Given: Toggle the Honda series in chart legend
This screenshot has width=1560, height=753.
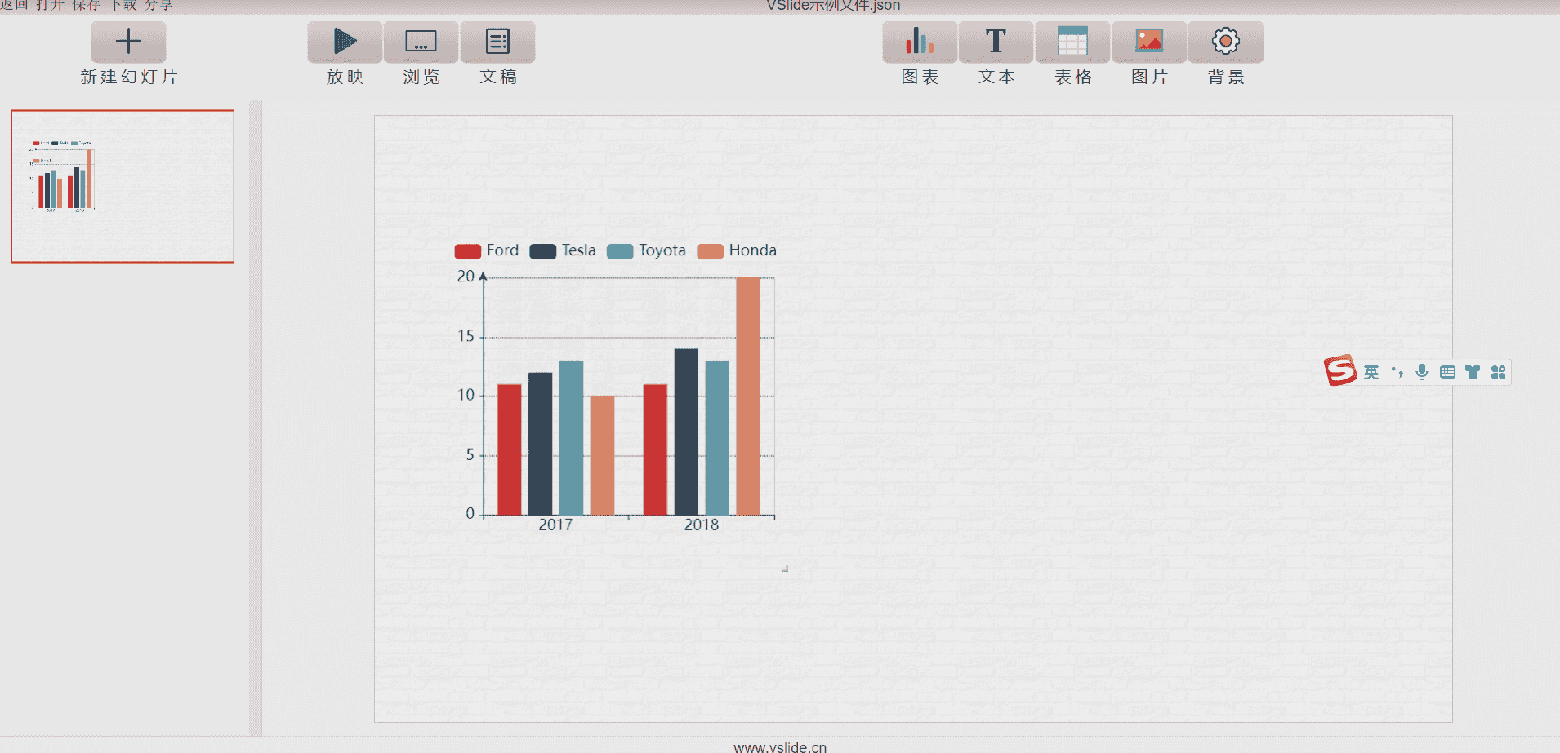Looking at the screenshot, I should (x=737, y=250).
